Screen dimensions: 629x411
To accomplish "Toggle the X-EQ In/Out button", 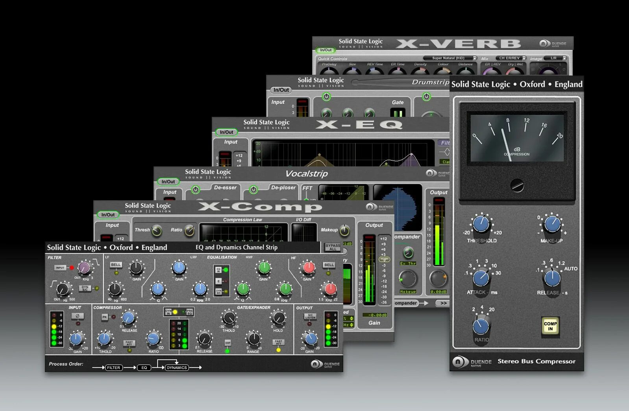I will [x=227, y=132].
